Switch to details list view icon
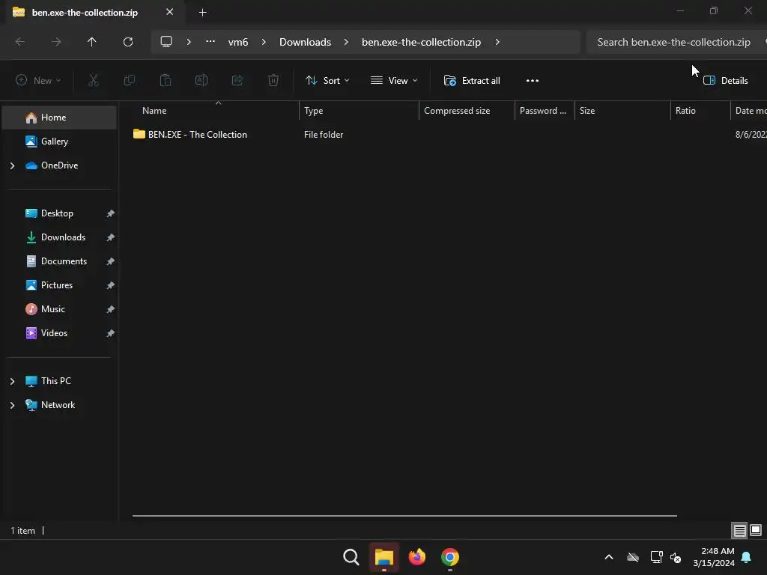767x575 pixels. 739,530
